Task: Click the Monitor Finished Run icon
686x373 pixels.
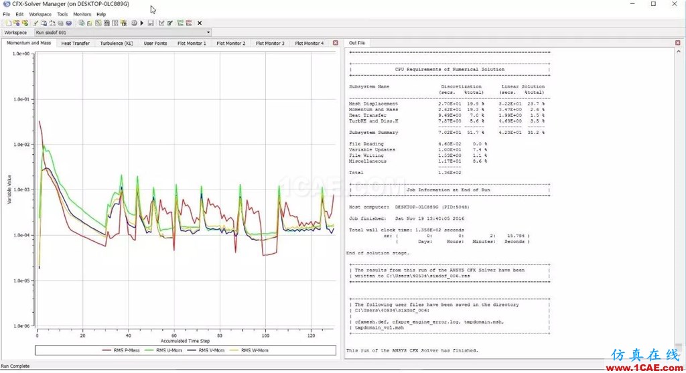Action: pos(25,23)
